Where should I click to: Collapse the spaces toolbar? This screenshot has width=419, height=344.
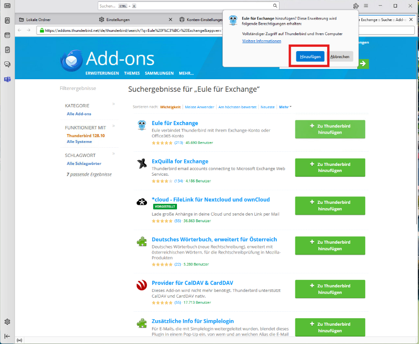(x=7, y=336)
